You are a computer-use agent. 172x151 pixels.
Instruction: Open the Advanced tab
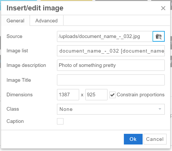click(46, 21)
